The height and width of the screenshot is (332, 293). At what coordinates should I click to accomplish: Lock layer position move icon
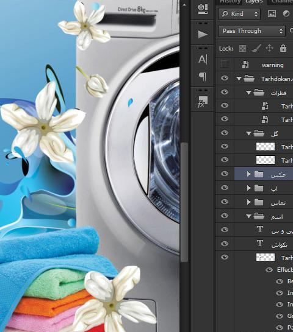click(269, 48)
